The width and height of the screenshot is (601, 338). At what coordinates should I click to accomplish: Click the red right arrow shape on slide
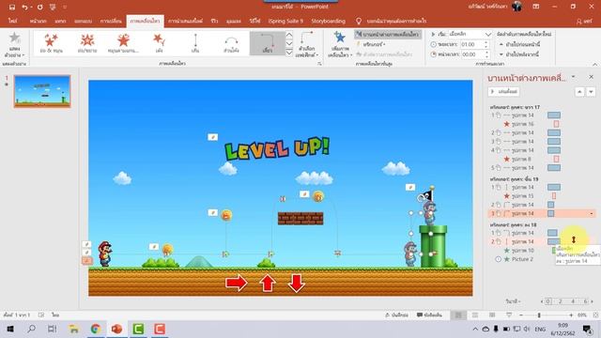click(236, 283)
